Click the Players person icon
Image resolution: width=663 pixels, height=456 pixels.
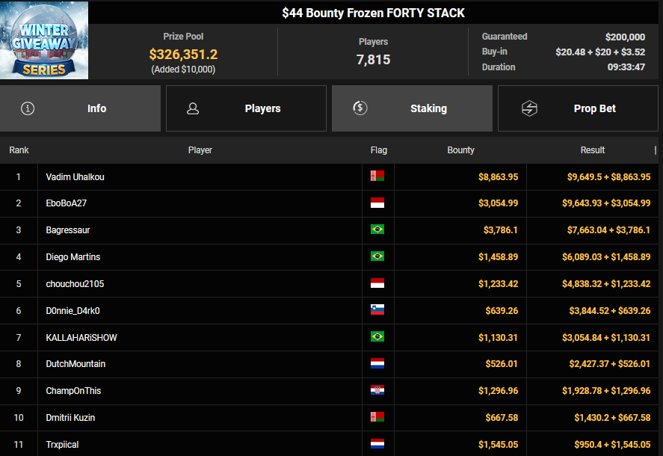(x=193, y=108)
